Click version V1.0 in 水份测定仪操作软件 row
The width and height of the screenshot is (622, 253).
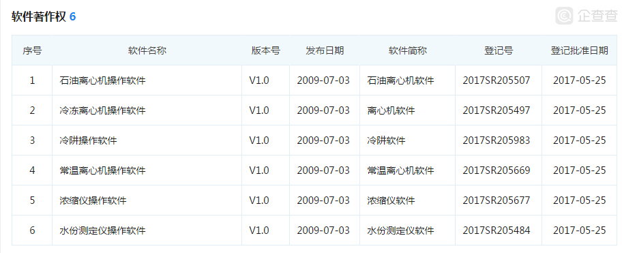[x=259, y=230]
